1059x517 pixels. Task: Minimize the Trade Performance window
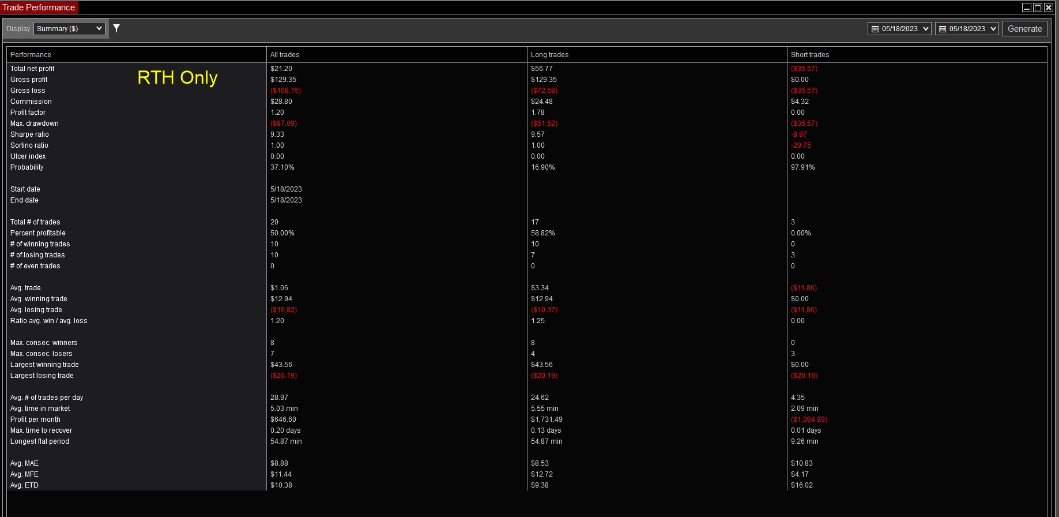tap(1027, 8)
